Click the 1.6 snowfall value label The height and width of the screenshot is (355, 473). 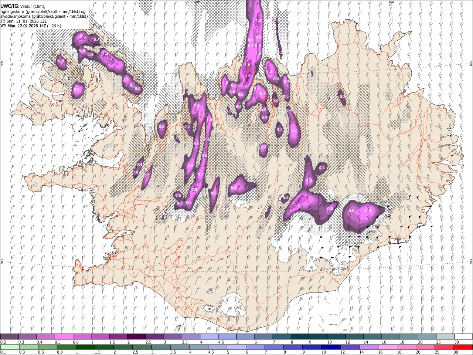[248, 65]
